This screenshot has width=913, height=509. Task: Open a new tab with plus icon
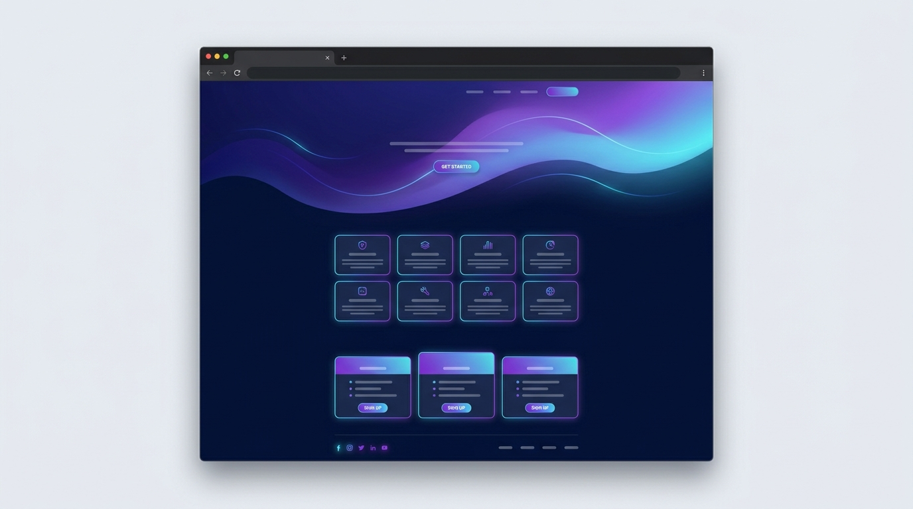[x=344, y=58]
